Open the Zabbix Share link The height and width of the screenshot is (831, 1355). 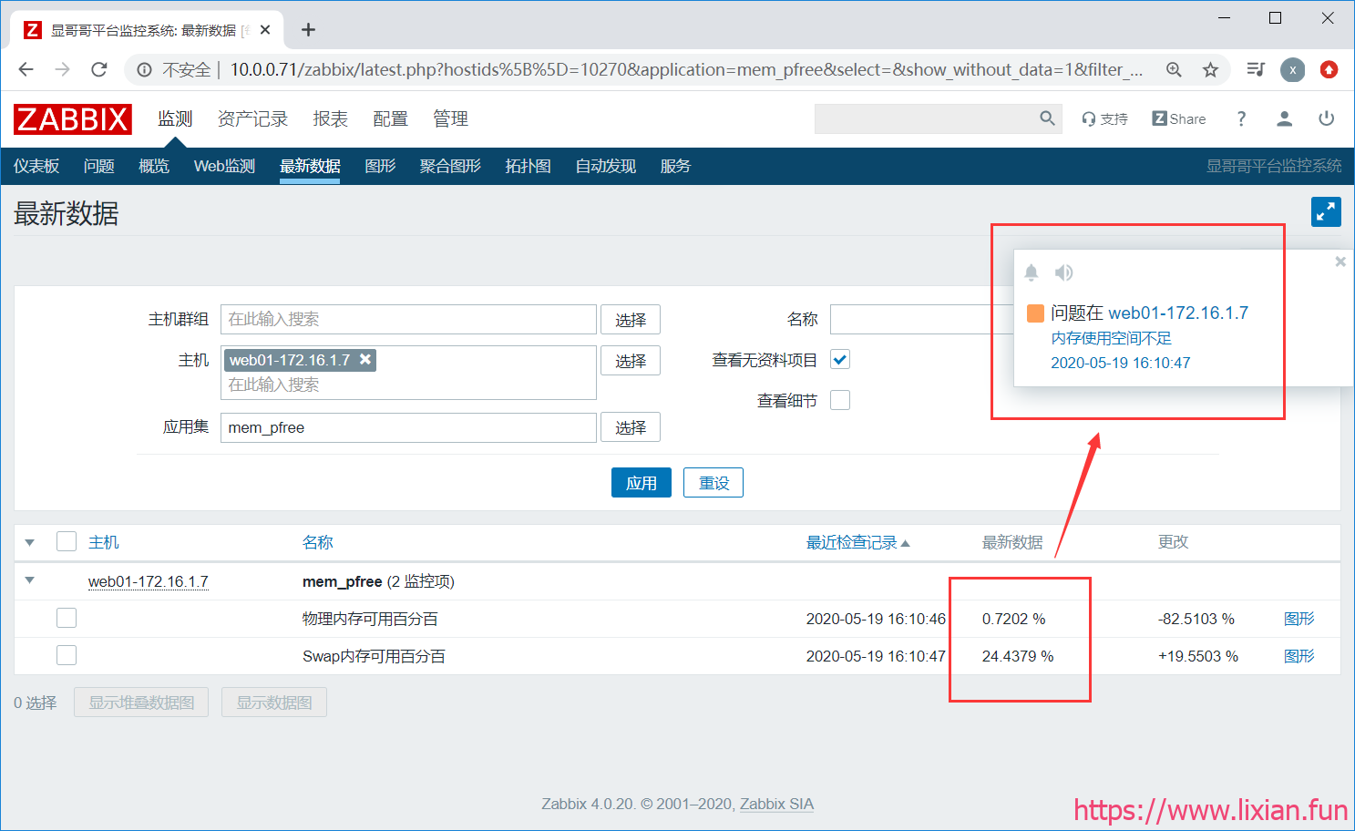pyautogui.click(x=1179, y=119)
